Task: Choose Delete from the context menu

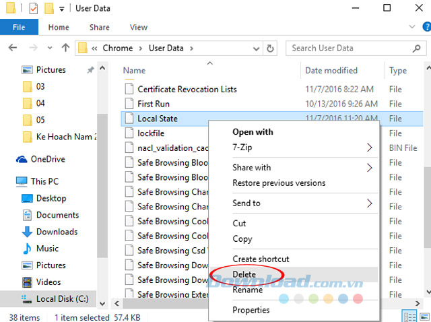Action: pos(244,274)
